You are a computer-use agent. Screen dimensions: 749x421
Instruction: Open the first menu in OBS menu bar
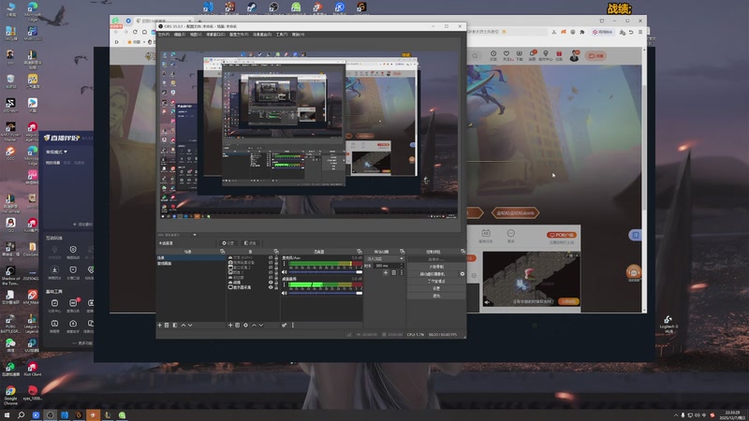164,35
